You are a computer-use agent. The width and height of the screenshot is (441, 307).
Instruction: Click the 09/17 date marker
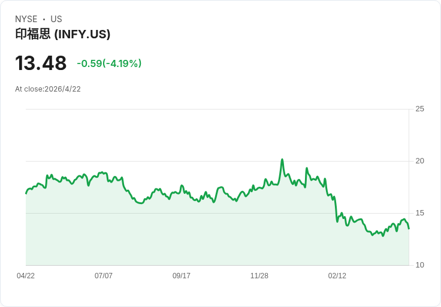click(182, 276)
